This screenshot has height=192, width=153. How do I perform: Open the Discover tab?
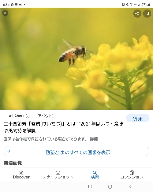coord(21,175)
